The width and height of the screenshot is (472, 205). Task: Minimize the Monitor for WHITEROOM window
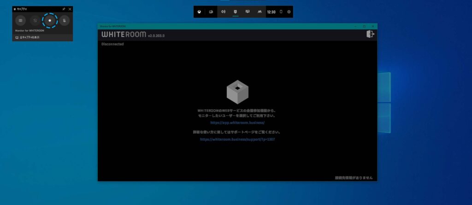point(355,26)
